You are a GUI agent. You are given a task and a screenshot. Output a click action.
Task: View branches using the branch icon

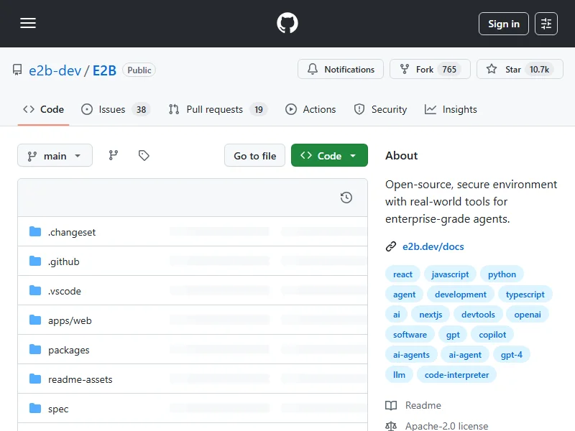[x=114, y=156]
